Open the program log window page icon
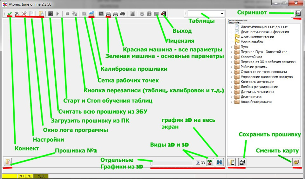The image size is (305, 179). point(31,14)
